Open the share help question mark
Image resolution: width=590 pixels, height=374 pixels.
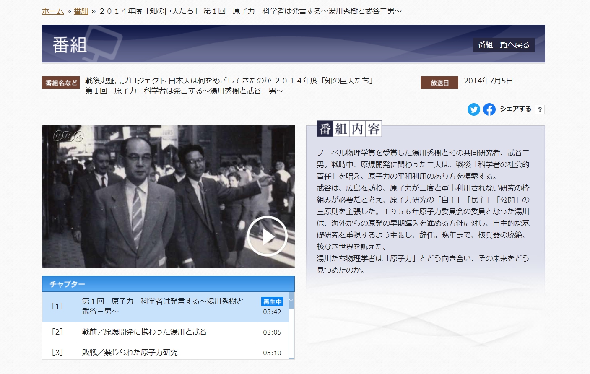[x=540, y=109]
